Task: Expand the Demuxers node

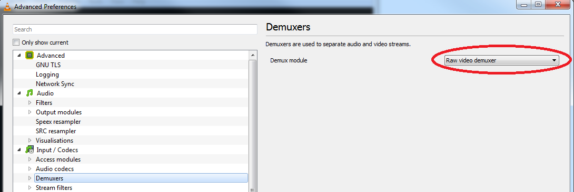Action: 29,178
